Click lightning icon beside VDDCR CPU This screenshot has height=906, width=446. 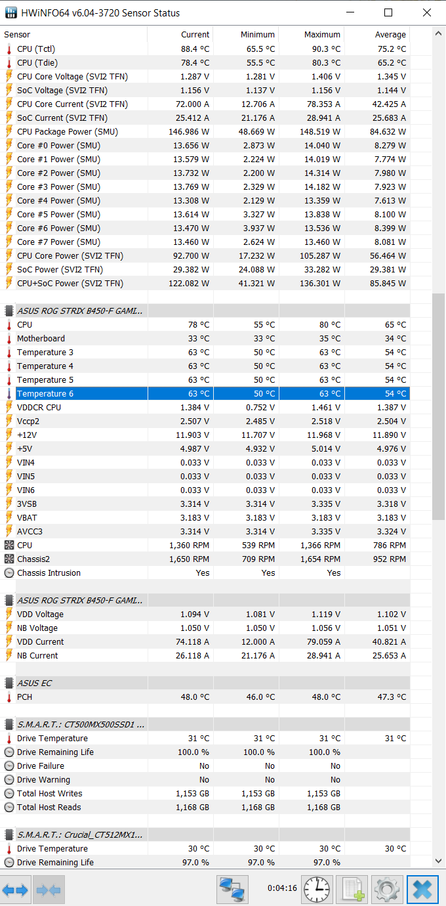pos(9,407)
